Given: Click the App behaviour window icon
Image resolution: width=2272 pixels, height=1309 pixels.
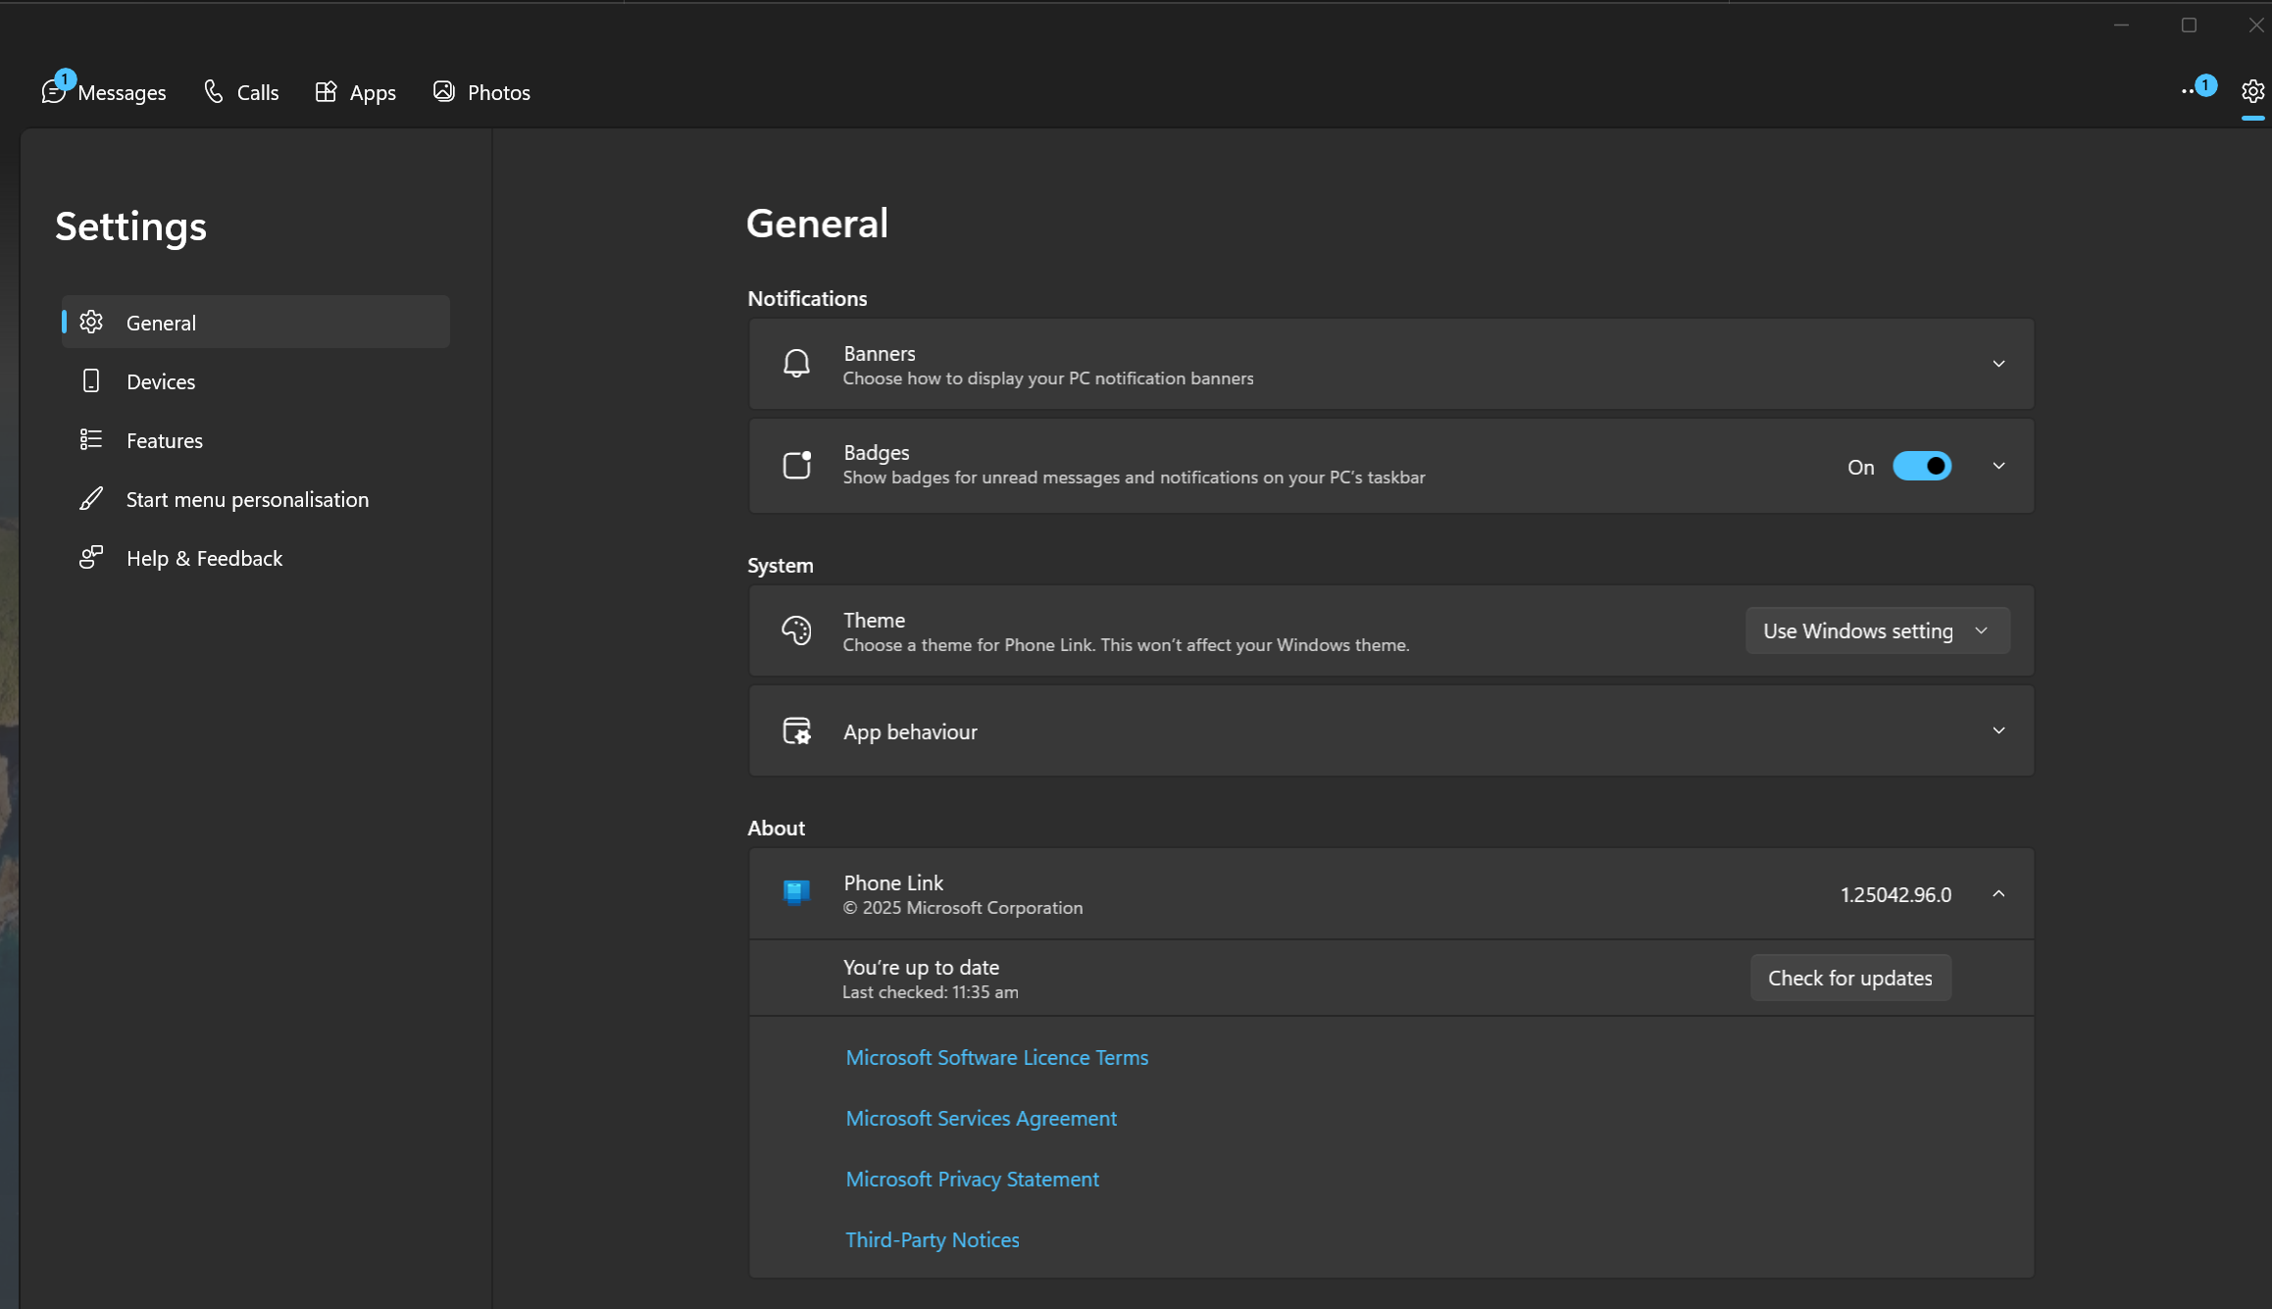Looking at the screenshot, I should (796, 730).
